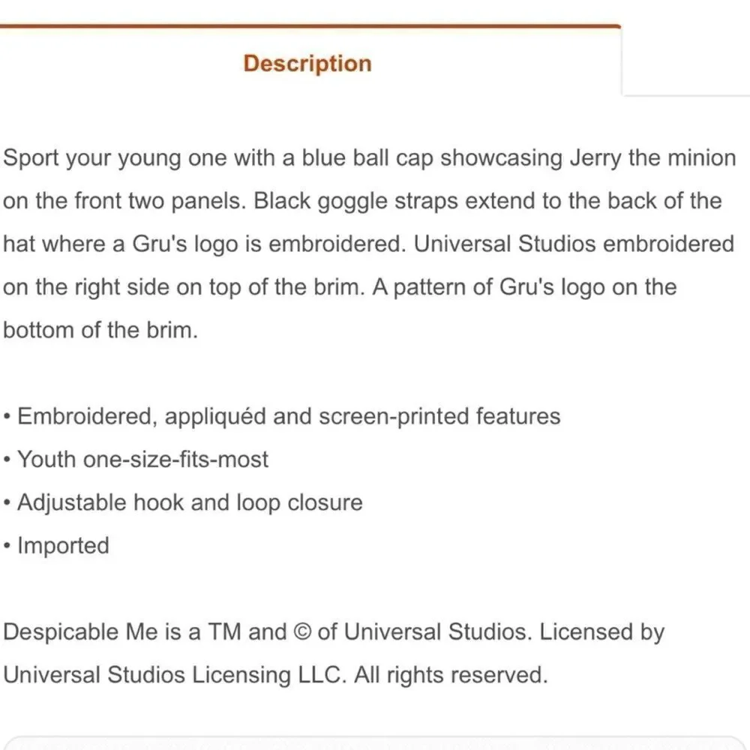Image resolution: width=750 pixels, height=750 pixels.
Task: Click Universal Studios Licensing LLC text
Action: click(175, 675)
